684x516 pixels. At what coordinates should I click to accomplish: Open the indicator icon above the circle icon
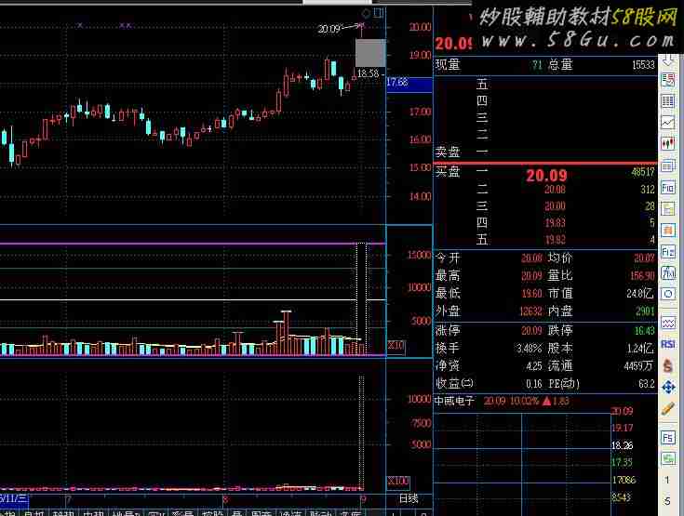(668, 272)
